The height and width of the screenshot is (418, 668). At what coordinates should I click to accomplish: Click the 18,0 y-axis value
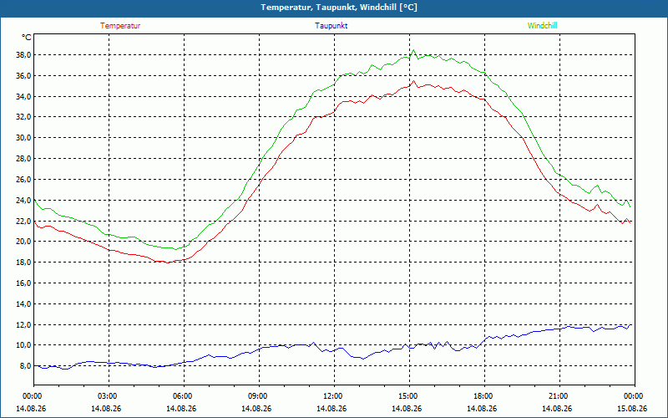pyautogui.click(x=23, y=263)
